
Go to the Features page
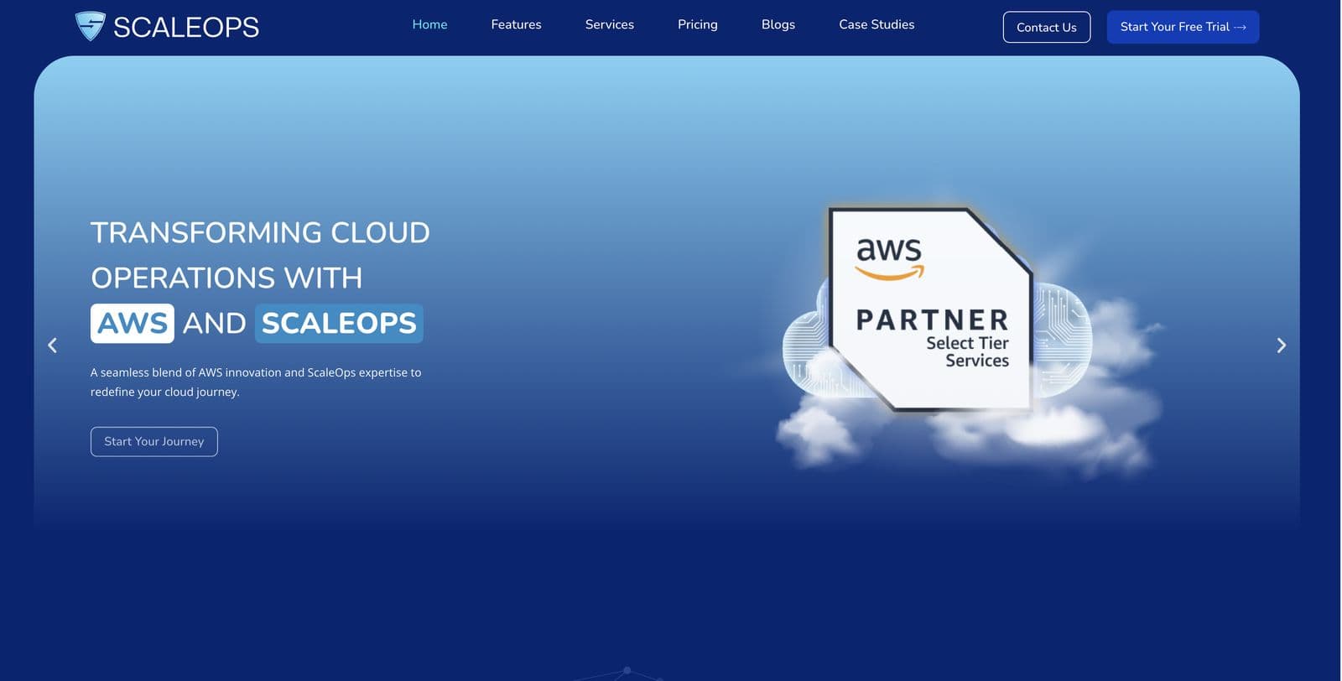click(516, 24)
